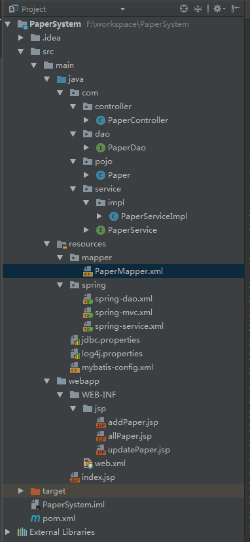Screen dimensions: 250x542
Task: Click the External Libraries icon
Action: pyautogui.click(x=22, y=532)
